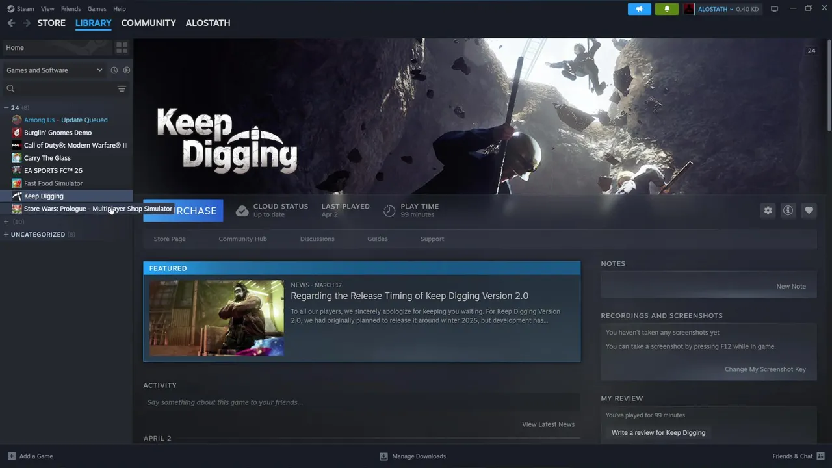Select Carry The Glass in the list
This screenshot has width=832, height=468.
tap(47, 158)
